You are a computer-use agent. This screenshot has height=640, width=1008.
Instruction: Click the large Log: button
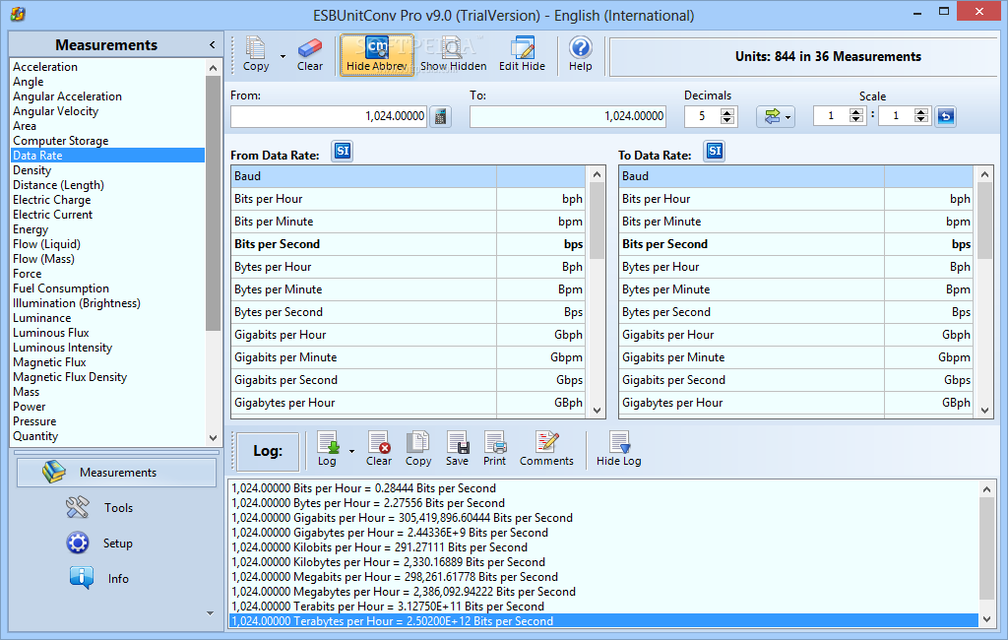pyautogui.click(x=268, y=451)
